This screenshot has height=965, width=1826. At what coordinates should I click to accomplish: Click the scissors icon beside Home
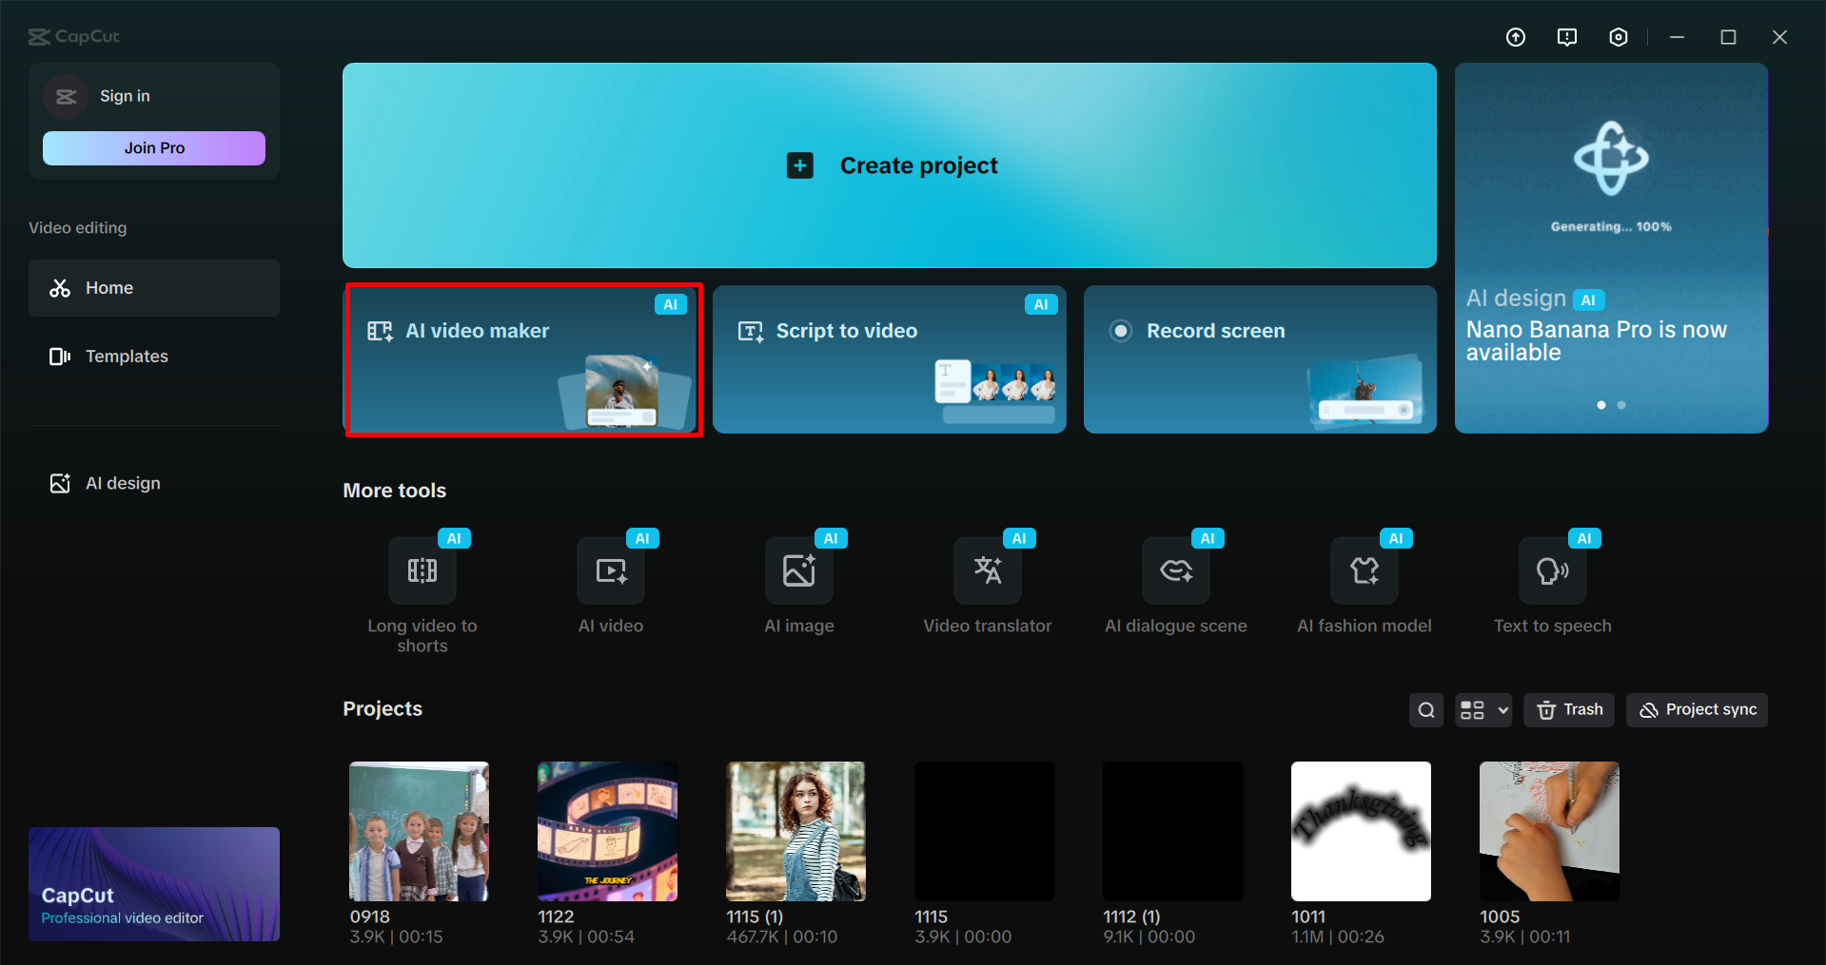pyautogui.click(x=60, y=288)
